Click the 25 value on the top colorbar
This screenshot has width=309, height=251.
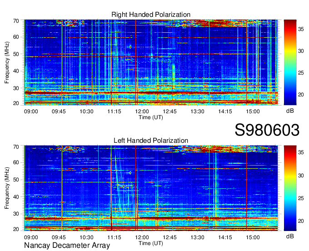[x=301, y=73]
